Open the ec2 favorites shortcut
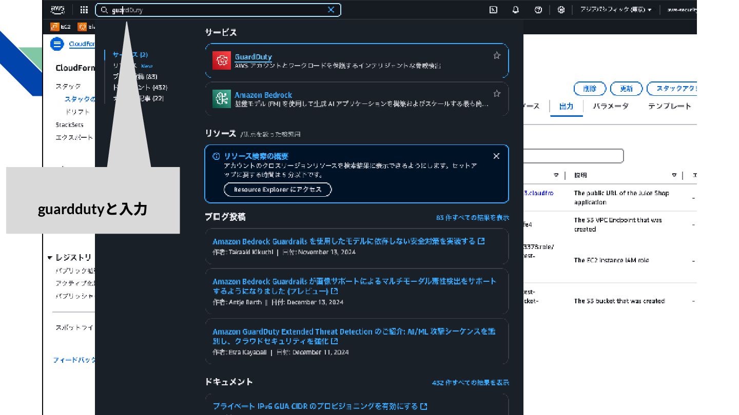Image resolution: width=739 pixels, height=415 pixels. 61,27
